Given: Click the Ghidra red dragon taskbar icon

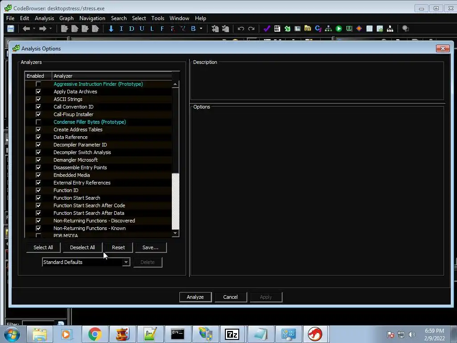Looking at the screenshot, I should 315,334.
